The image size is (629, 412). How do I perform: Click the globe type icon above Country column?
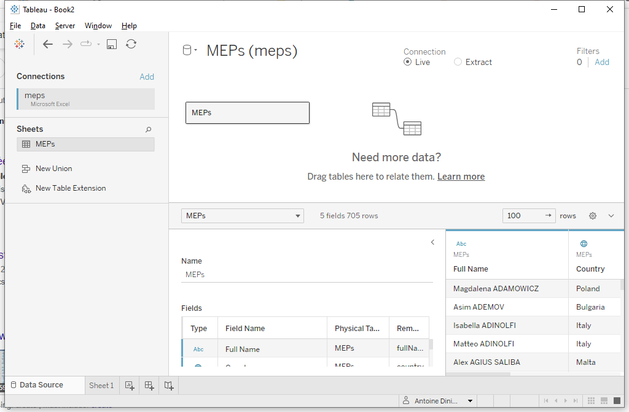[584, 244]
